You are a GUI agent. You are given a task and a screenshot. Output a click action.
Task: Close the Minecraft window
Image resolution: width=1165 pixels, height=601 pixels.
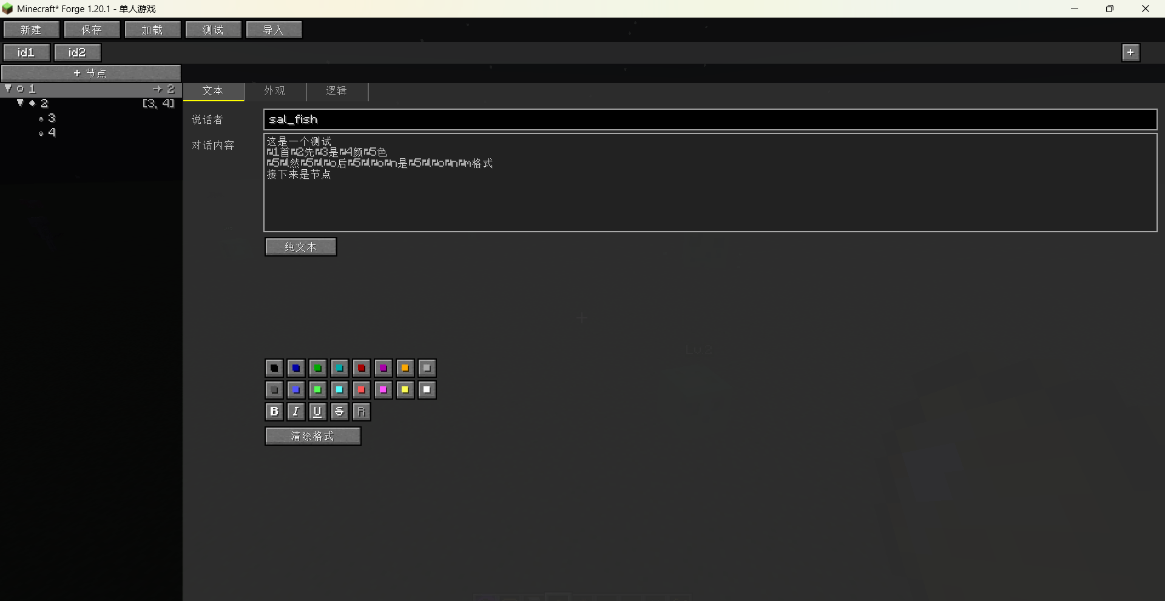coord(1146,8)
